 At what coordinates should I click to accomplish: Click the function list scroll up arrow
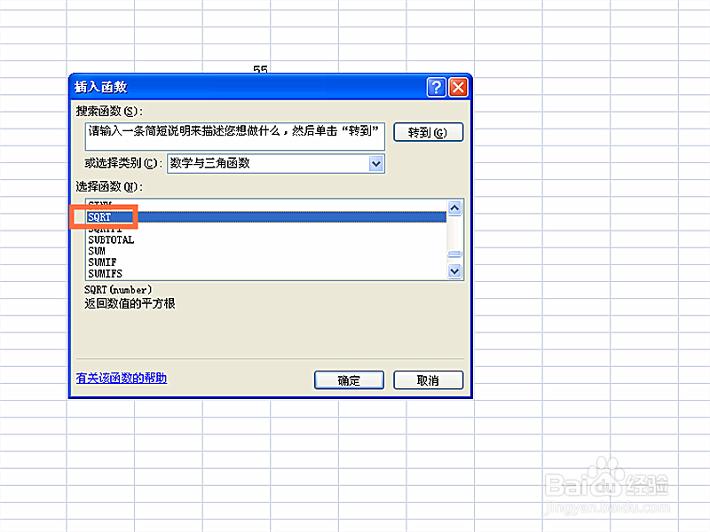[x=454, y=207]
